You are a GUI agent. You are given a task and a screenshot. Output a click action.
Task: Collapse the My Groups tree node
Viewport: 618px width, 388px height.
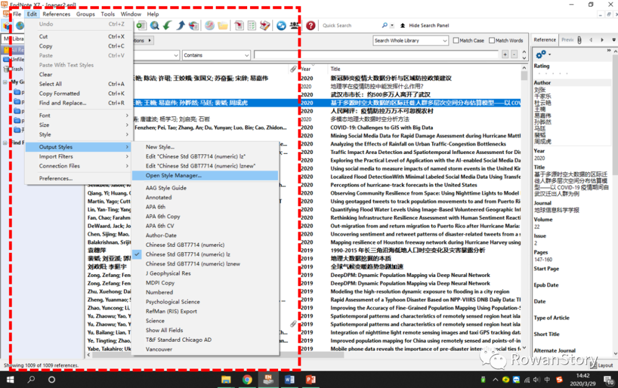(5, 82)
